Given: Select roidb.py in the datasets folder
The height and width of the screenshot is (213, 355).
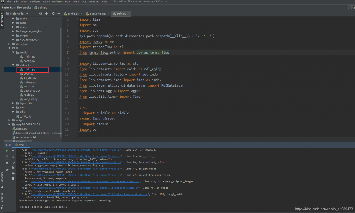Looking at the screenshot, I should pyautogui.click(x=29, y=95).
